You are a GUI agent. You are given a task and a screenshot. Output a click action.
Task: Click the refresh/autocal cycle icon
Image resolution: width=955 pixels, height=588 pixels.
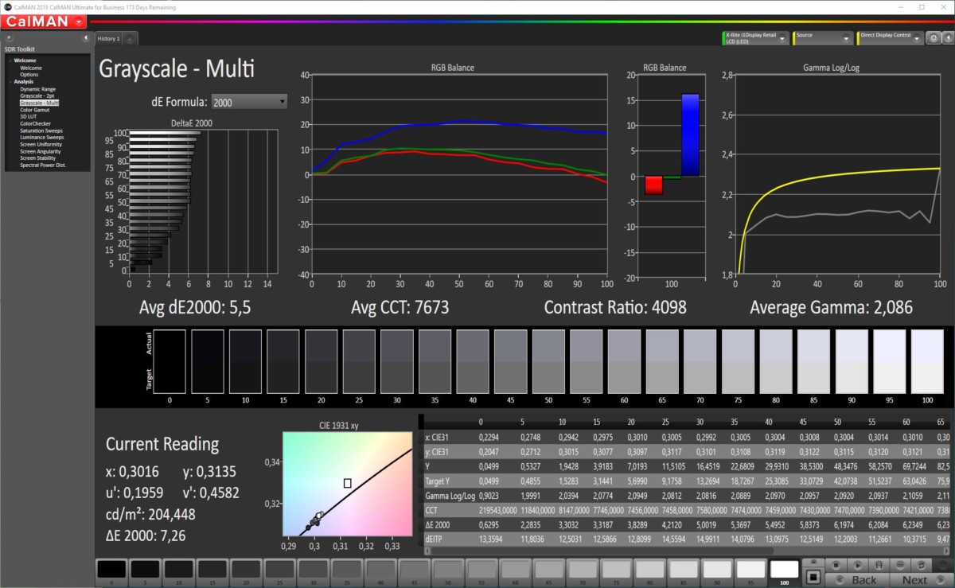(x=921, y=565)
